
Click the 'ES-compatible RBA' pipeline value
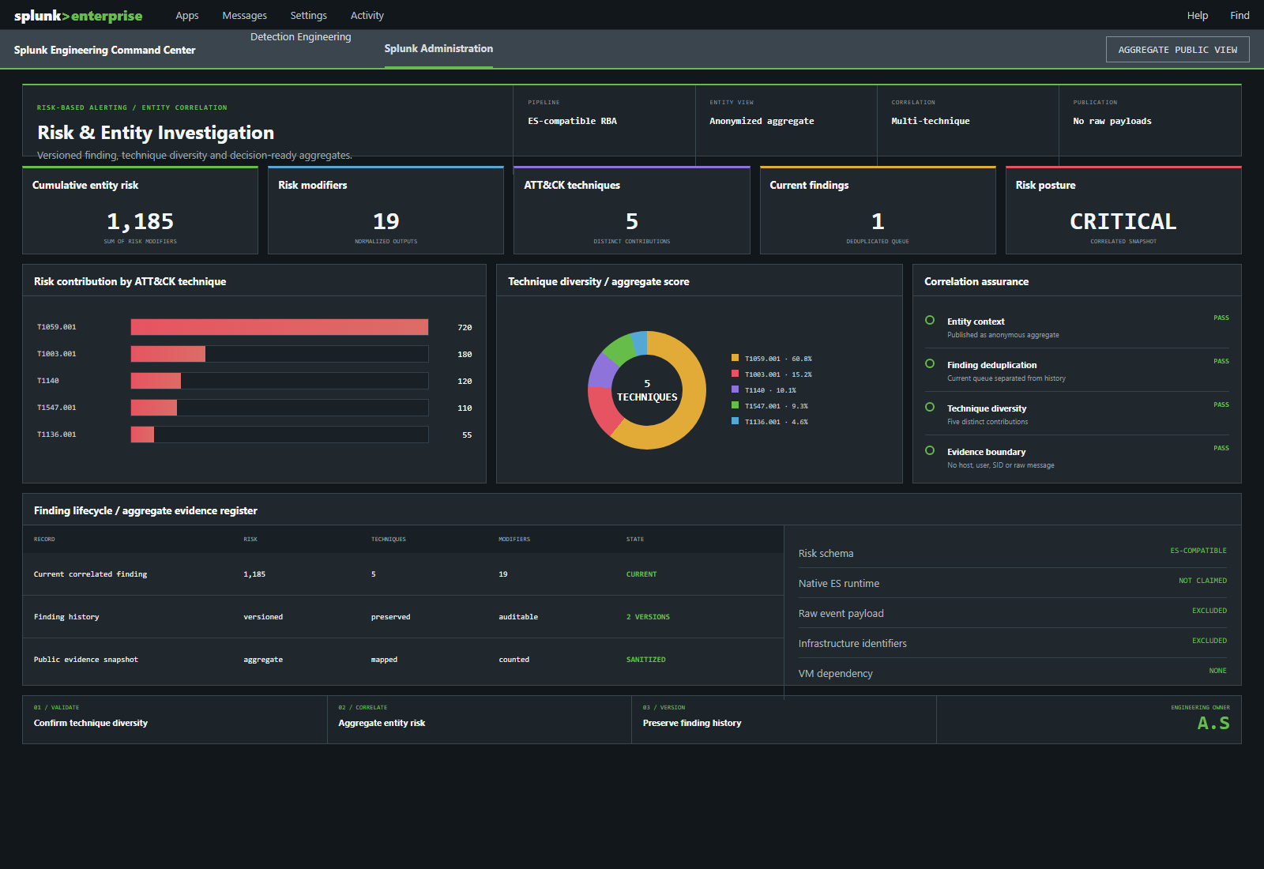(573, 121)
